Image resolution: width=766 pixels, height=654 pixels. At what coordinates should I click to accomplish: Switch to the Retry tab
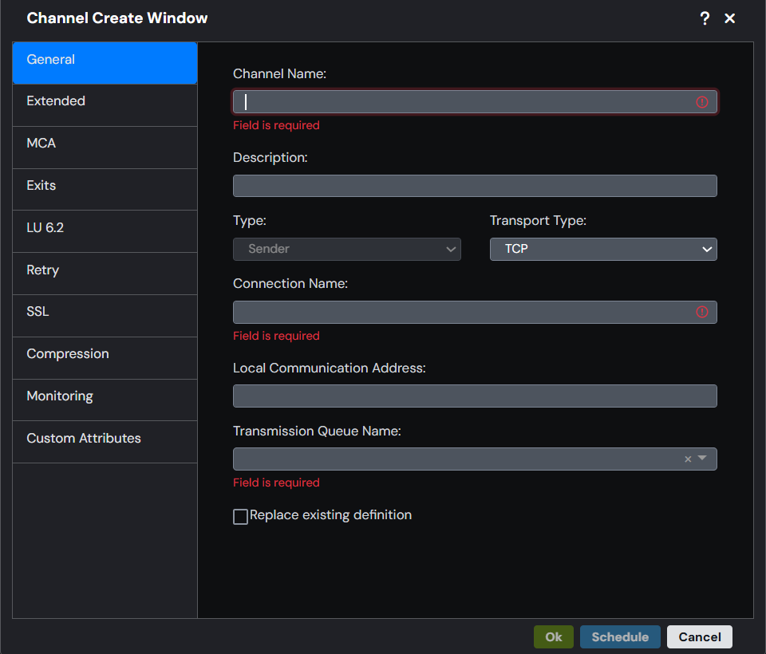(x=105, y=274)
